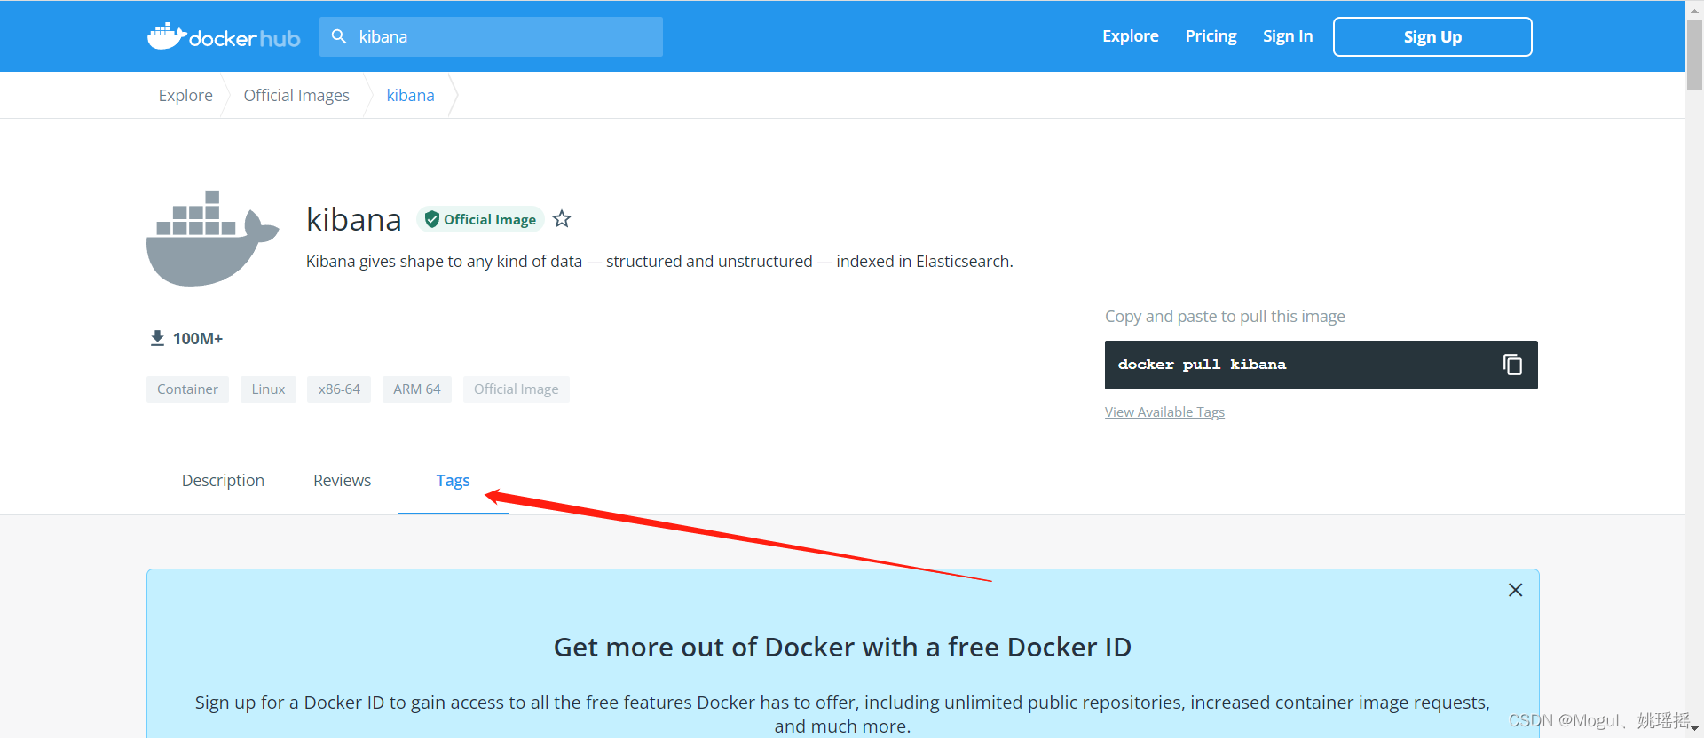Screen dimensions: 1704x738
Task: Click the 'Copy and paste to pull this image' text
Action: click(x=1225, y=317)
